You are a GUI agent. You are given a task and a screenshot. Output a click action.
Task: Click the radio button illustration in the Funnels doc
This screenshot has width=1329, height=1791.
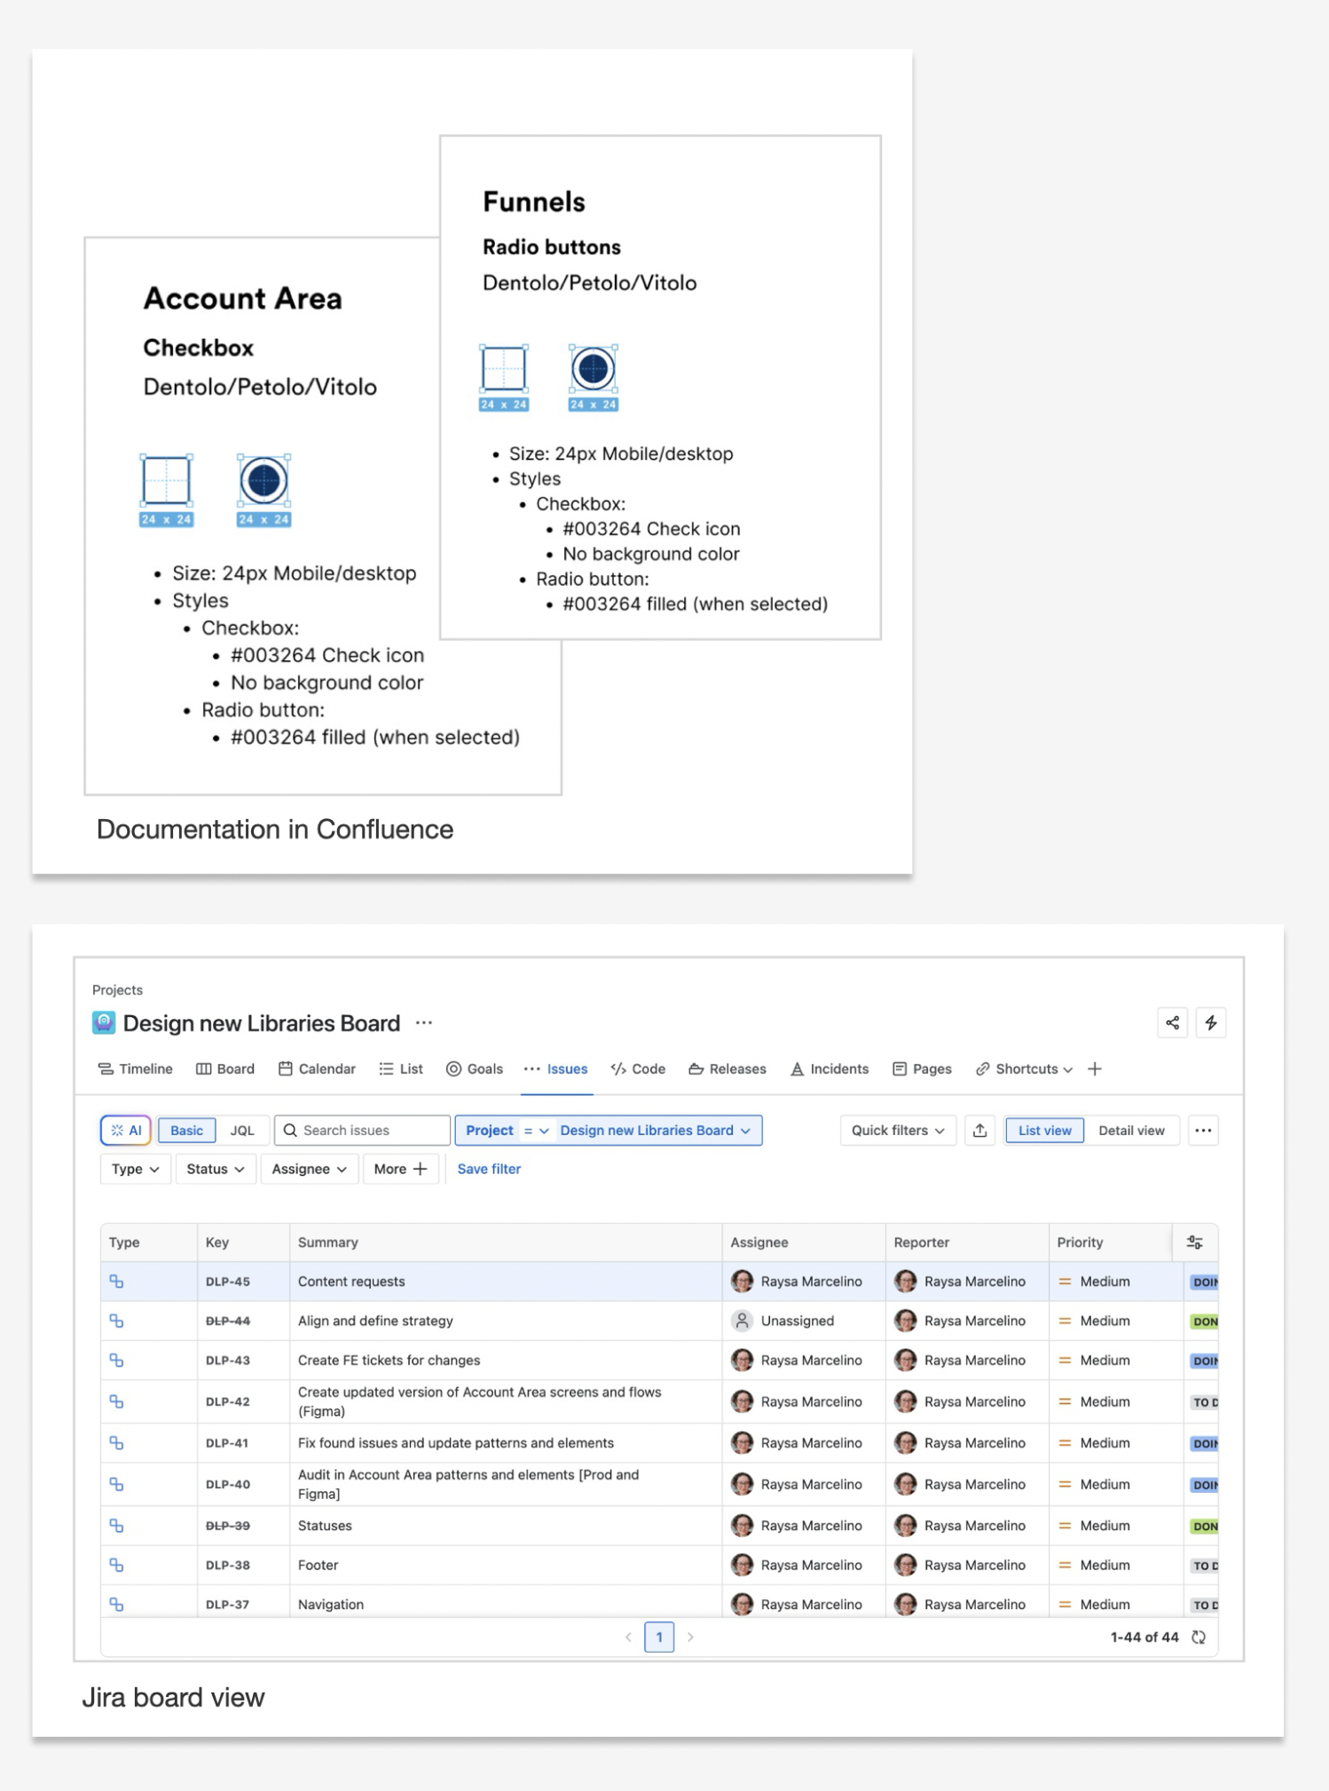[x=593, y=368]
